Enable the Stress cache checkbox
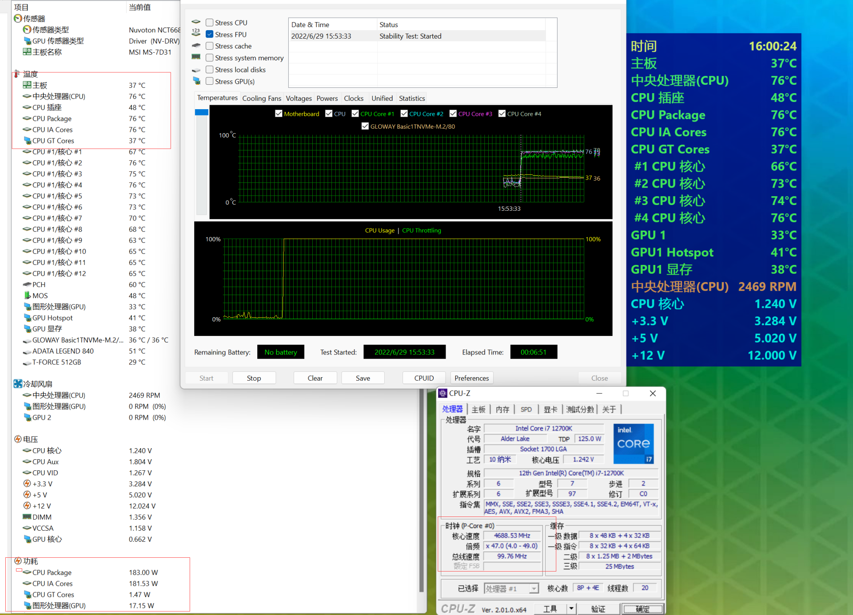This screenshot has width=853, height=615. point(210,46)
